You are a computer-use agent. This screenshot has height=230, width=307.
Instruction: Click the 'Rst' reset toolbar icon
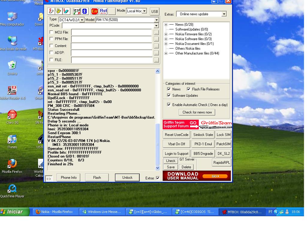coord(103,11)
